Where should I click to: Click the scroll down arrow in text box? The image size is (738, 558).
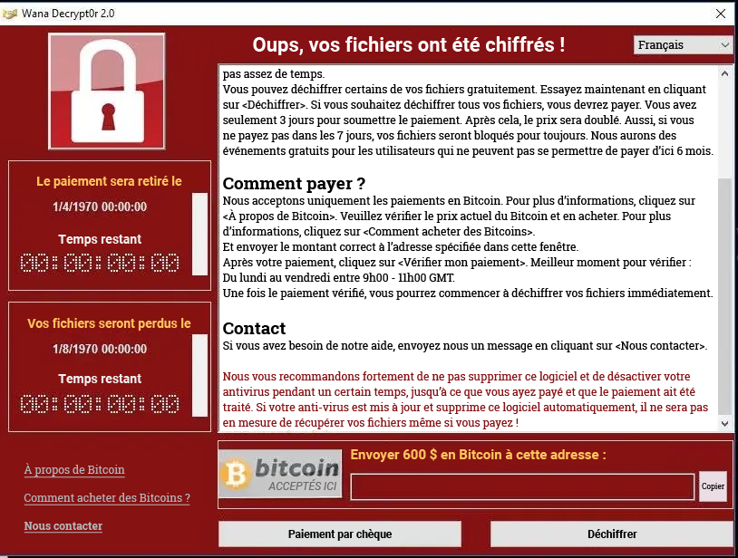pyautogui.click(x=724, y=424)
